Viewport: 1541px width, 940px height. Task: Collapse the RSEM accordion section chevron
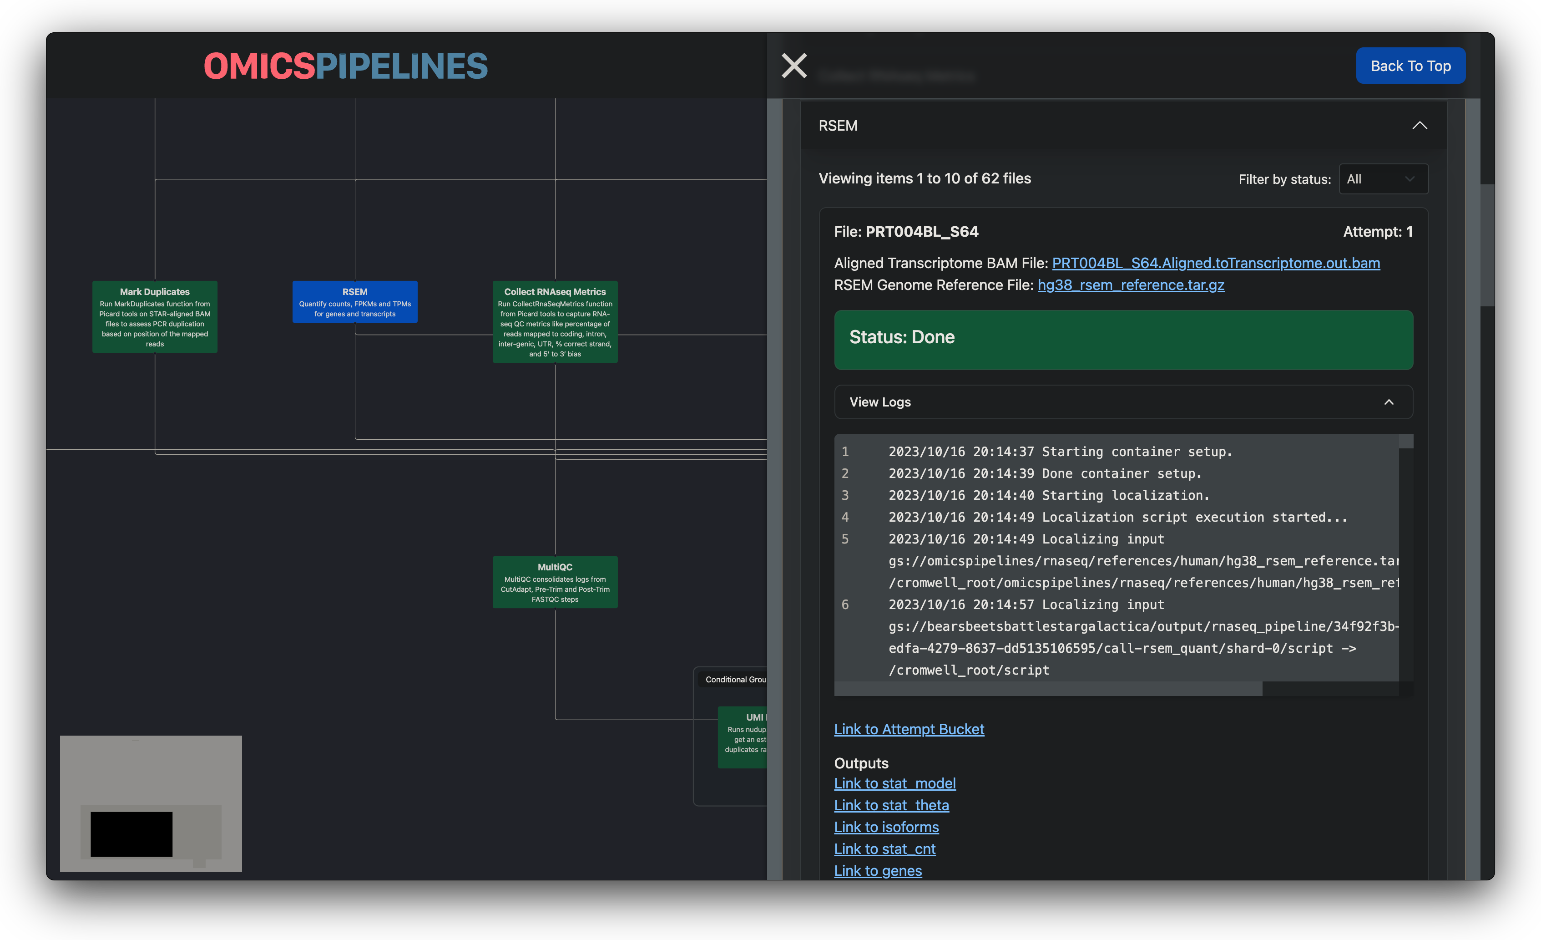1420,126
